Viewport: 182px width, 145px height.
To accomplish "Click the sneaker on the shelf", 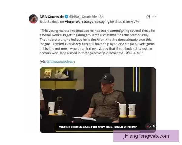I will (x=62, y=73).
